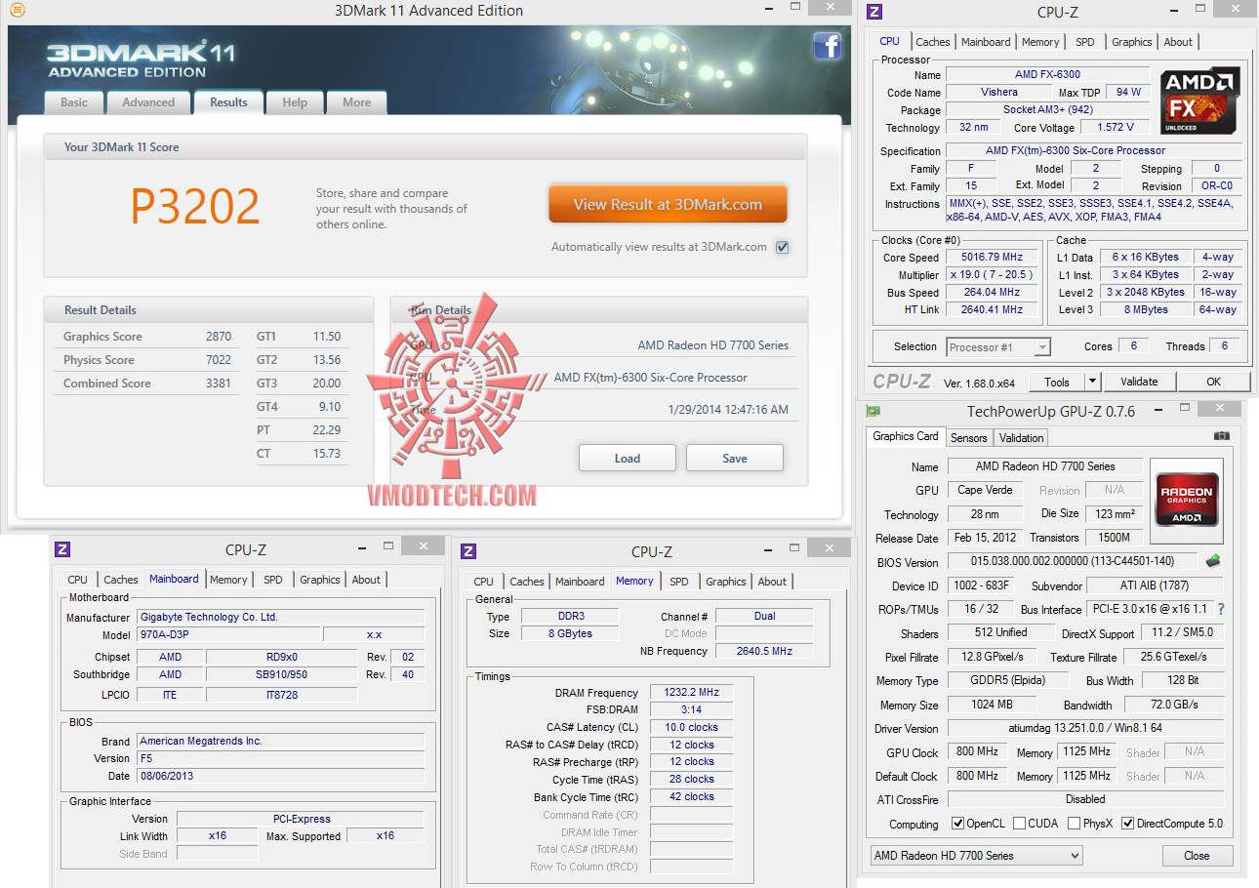Open the Help tab in 3DMark 11
The width and height of the screenshot is (1259, 888).
click(295, 102)
